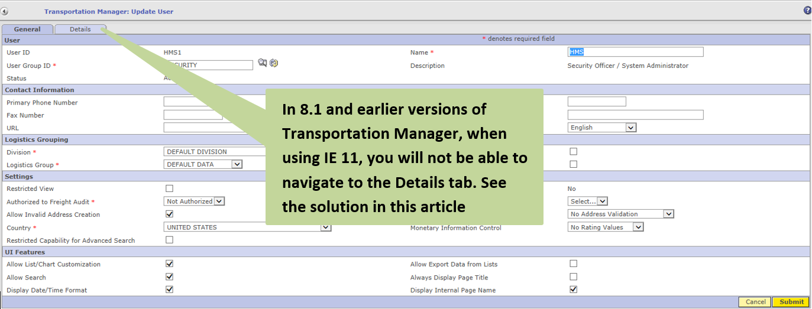Tick the checkbox in the Logistics Group row

(x=573, y=164)
